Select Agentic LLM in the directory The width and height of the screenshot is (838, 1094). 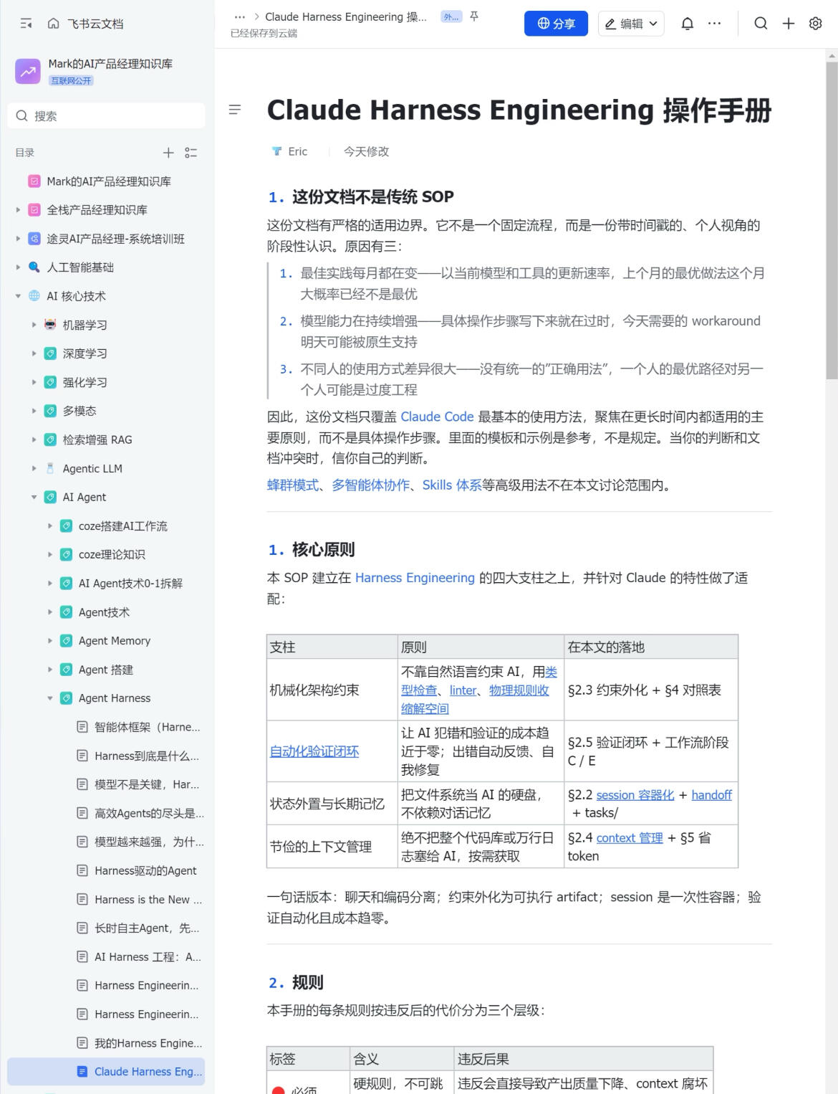tap(92, 468)
